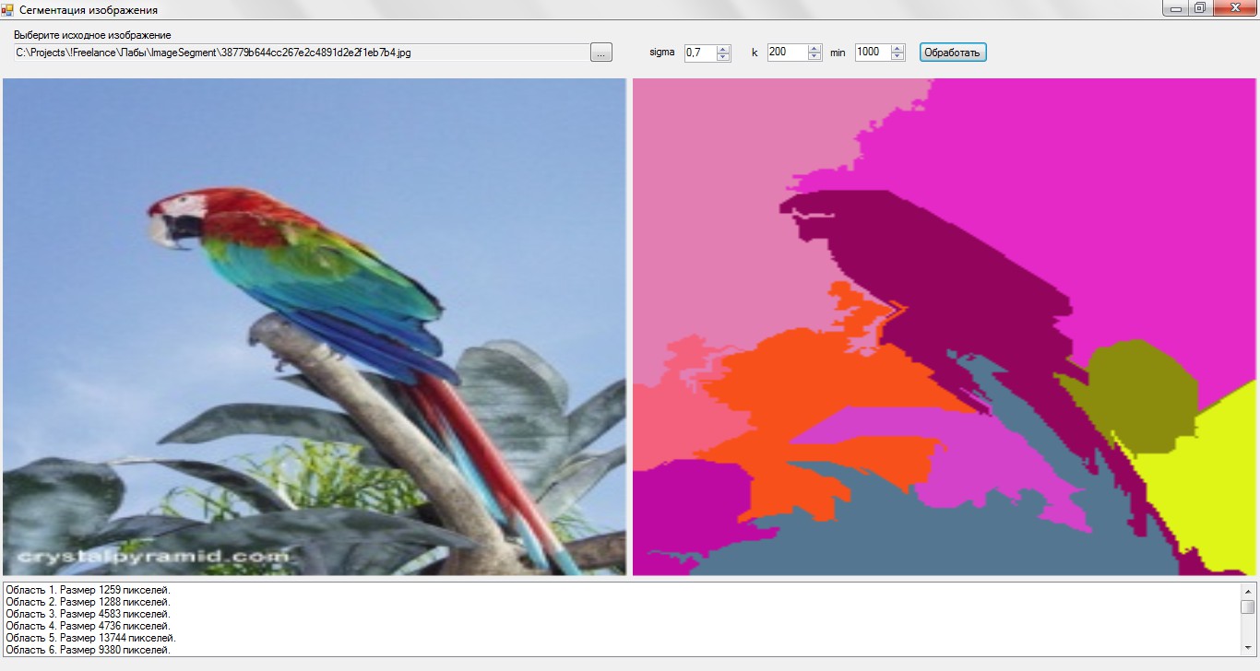Click the original parrot photo
Screen dimensions: 1260x671
tap(315, 327)
